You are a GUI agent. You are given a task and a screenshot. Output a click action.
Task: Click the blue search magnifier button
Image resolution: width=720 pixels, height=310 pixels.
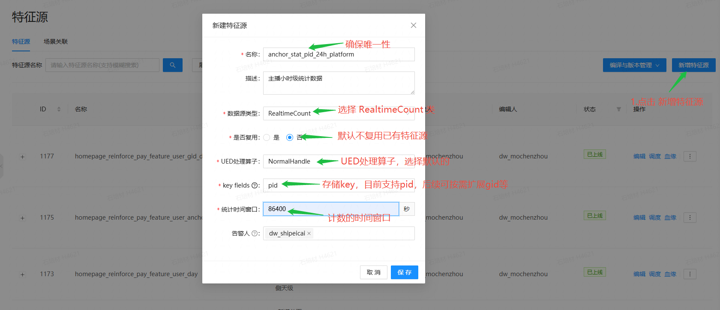point(173,65)
